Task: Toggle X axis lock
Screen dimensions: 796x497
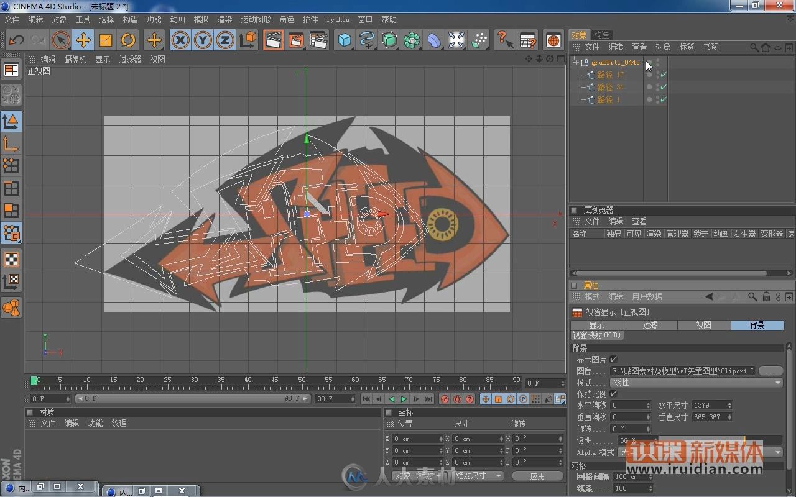Action: pos(180,40)
